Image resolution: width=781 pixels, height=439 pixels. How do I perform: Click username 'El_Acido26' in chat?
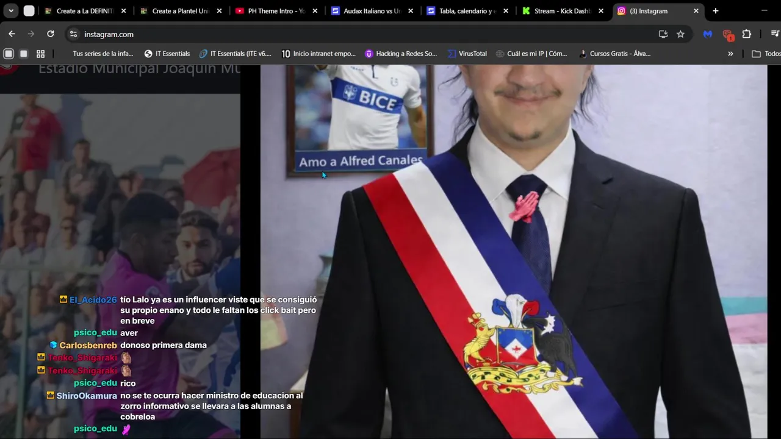[93, 300]
